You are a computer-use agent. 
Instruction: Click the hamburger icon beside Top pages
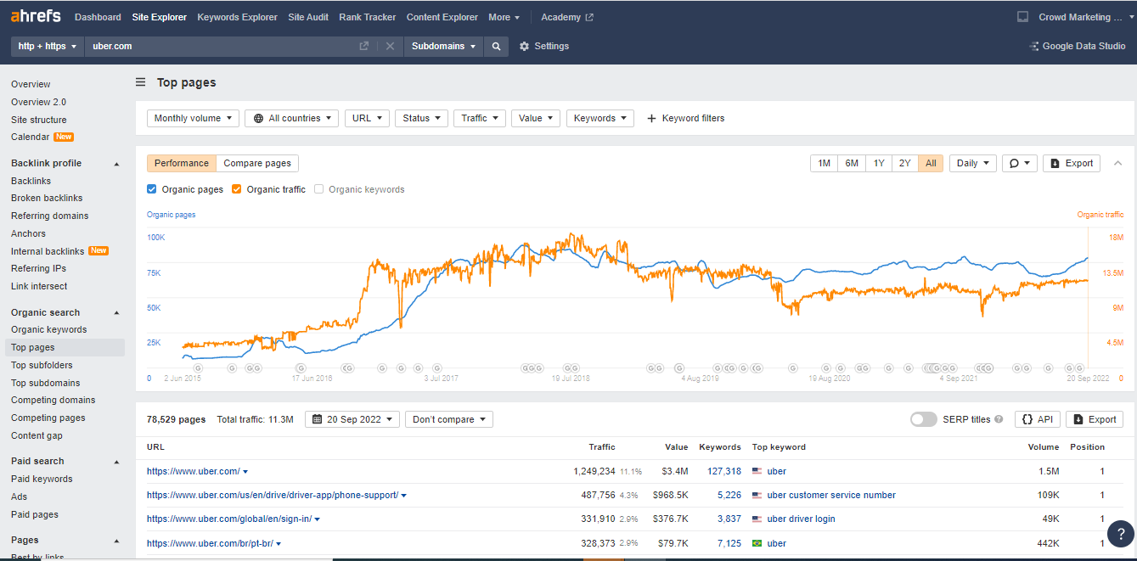pos(139,82)
